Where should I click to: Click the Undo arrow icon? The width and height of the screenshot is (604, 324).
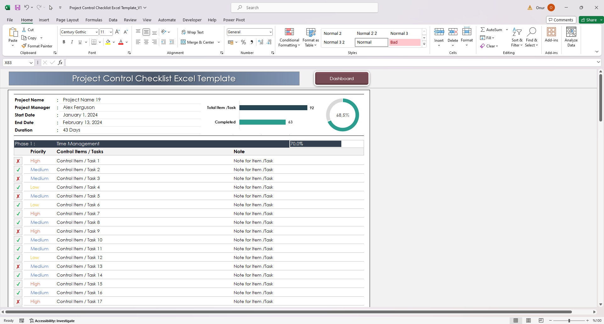pyautogui.click(x=27, y=8)
